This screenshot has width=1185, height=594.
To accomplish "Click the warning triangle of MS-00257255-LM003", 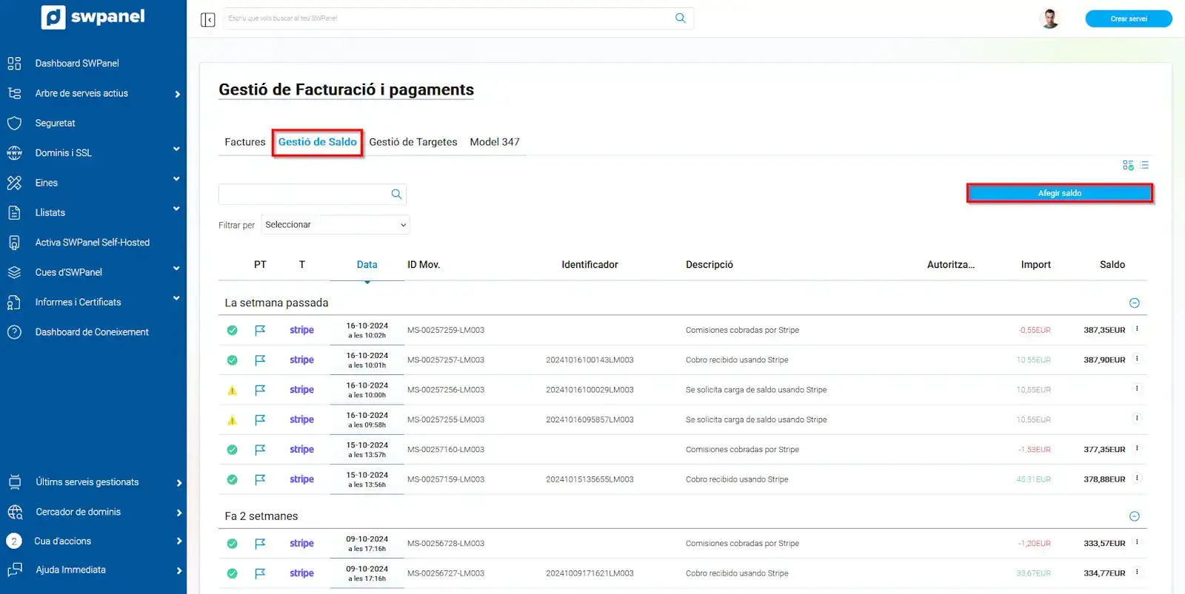I will click(x=233, y=420).
